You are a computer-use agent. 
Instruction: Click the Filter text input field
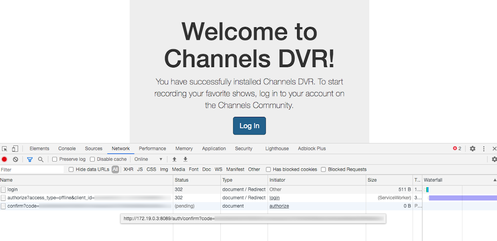click(x=32, y=170)
